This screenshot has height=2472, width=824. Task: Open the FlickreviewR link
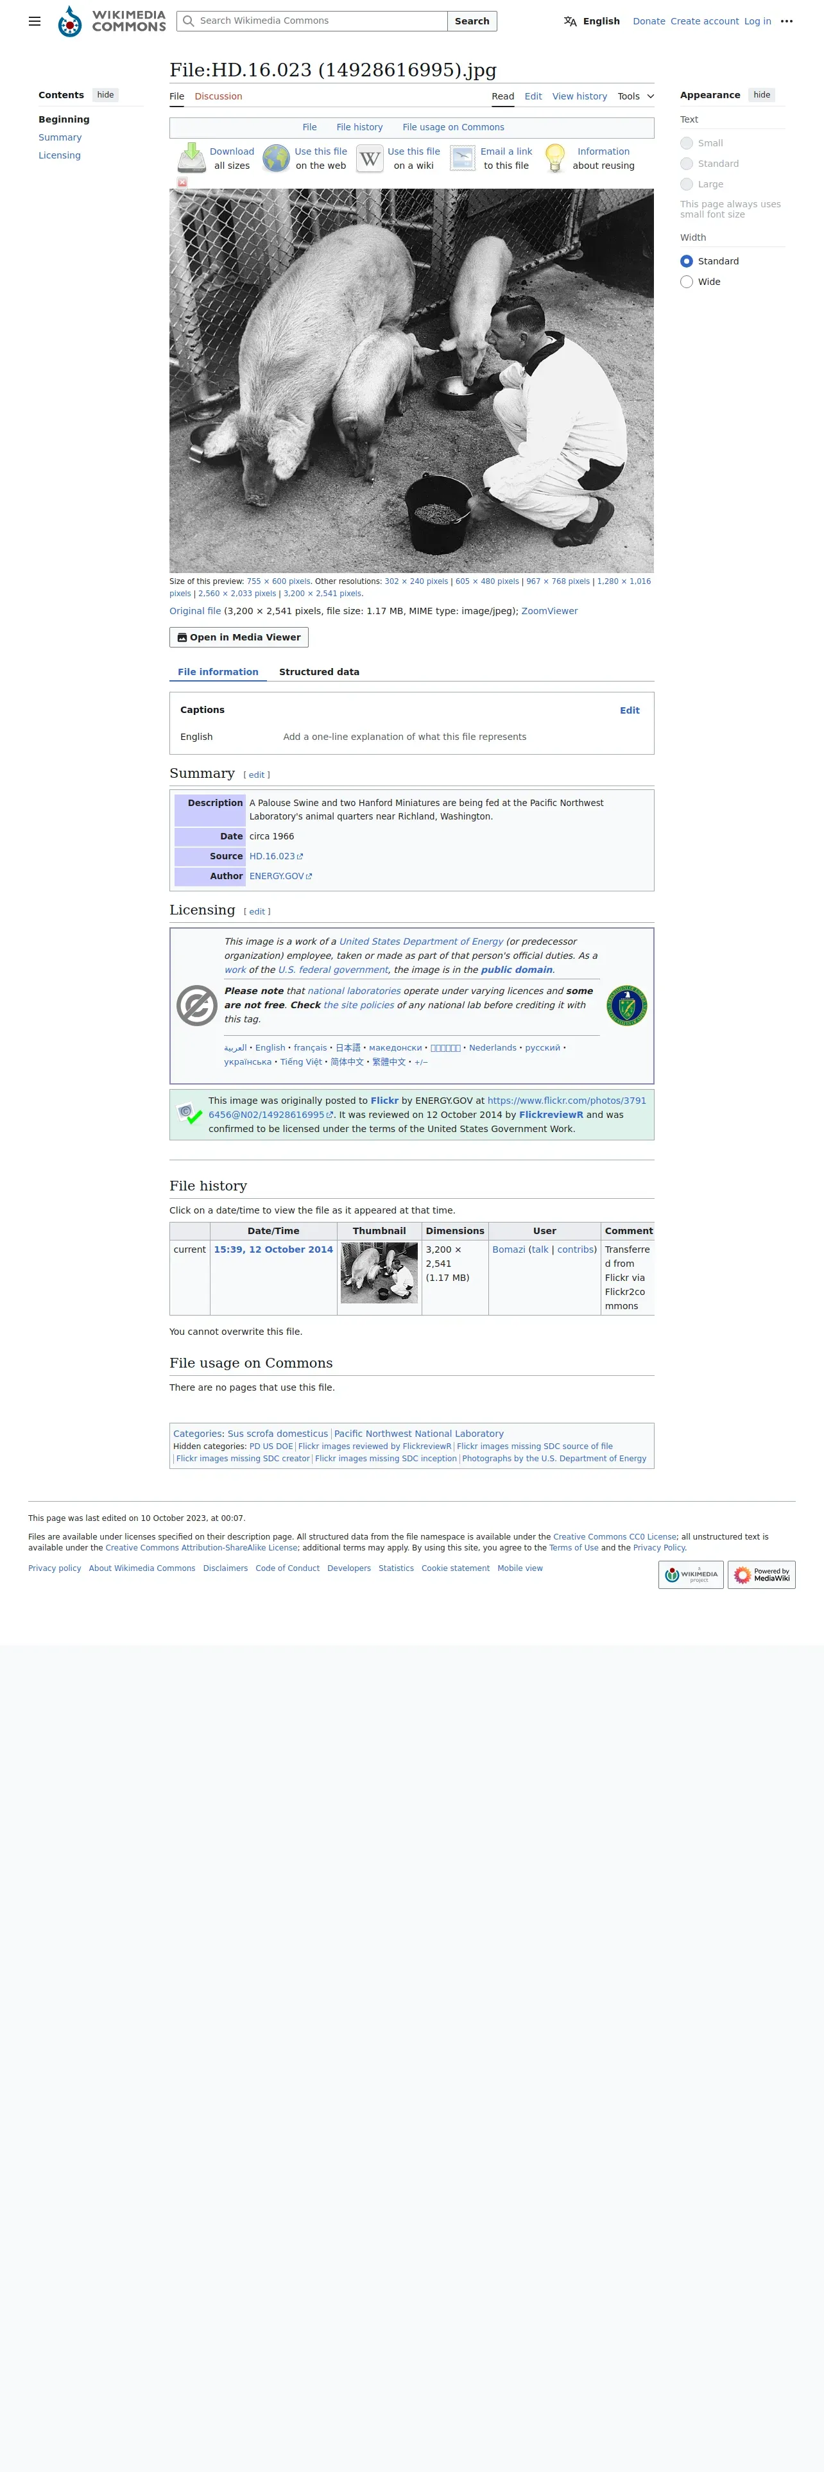pyautogui.click(x=551, y=1115)
